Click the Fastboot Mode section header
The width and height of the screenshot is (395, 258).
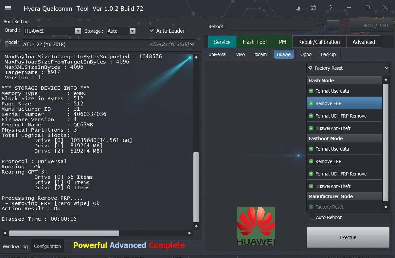tap(344, 138)
